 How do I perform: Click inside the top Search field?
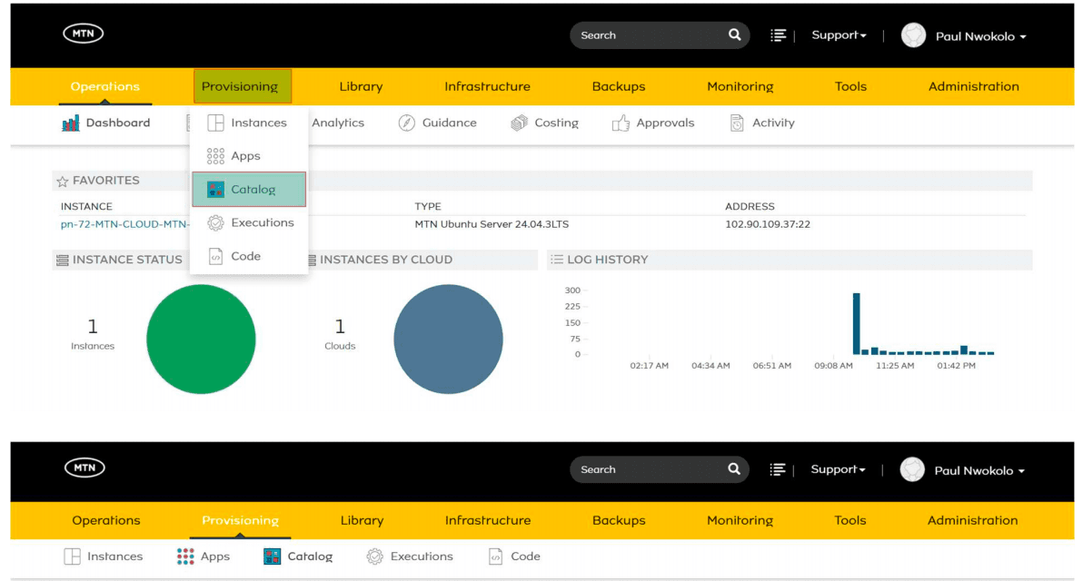coord(650,35)
